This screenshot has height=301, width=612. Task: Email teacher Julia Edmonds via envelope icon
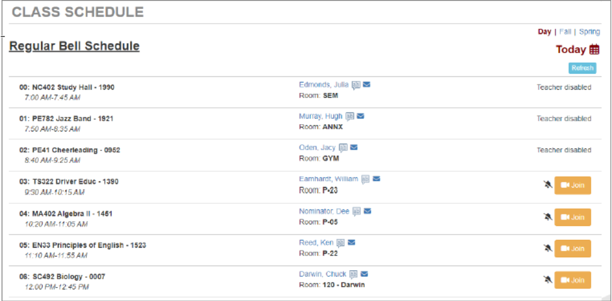coord(367,85)
